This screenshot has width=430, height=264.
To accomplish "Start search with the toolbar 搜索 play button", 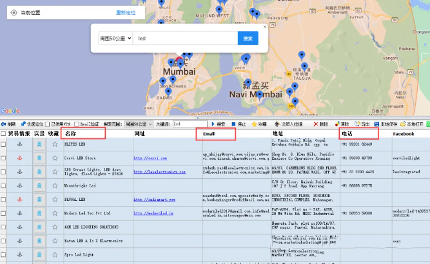I will pos(219,124).
